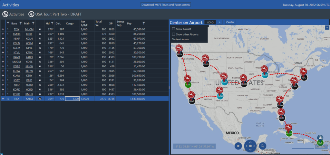
Task: Switch to the Activities tab
Action: click(x=13, y=14)
